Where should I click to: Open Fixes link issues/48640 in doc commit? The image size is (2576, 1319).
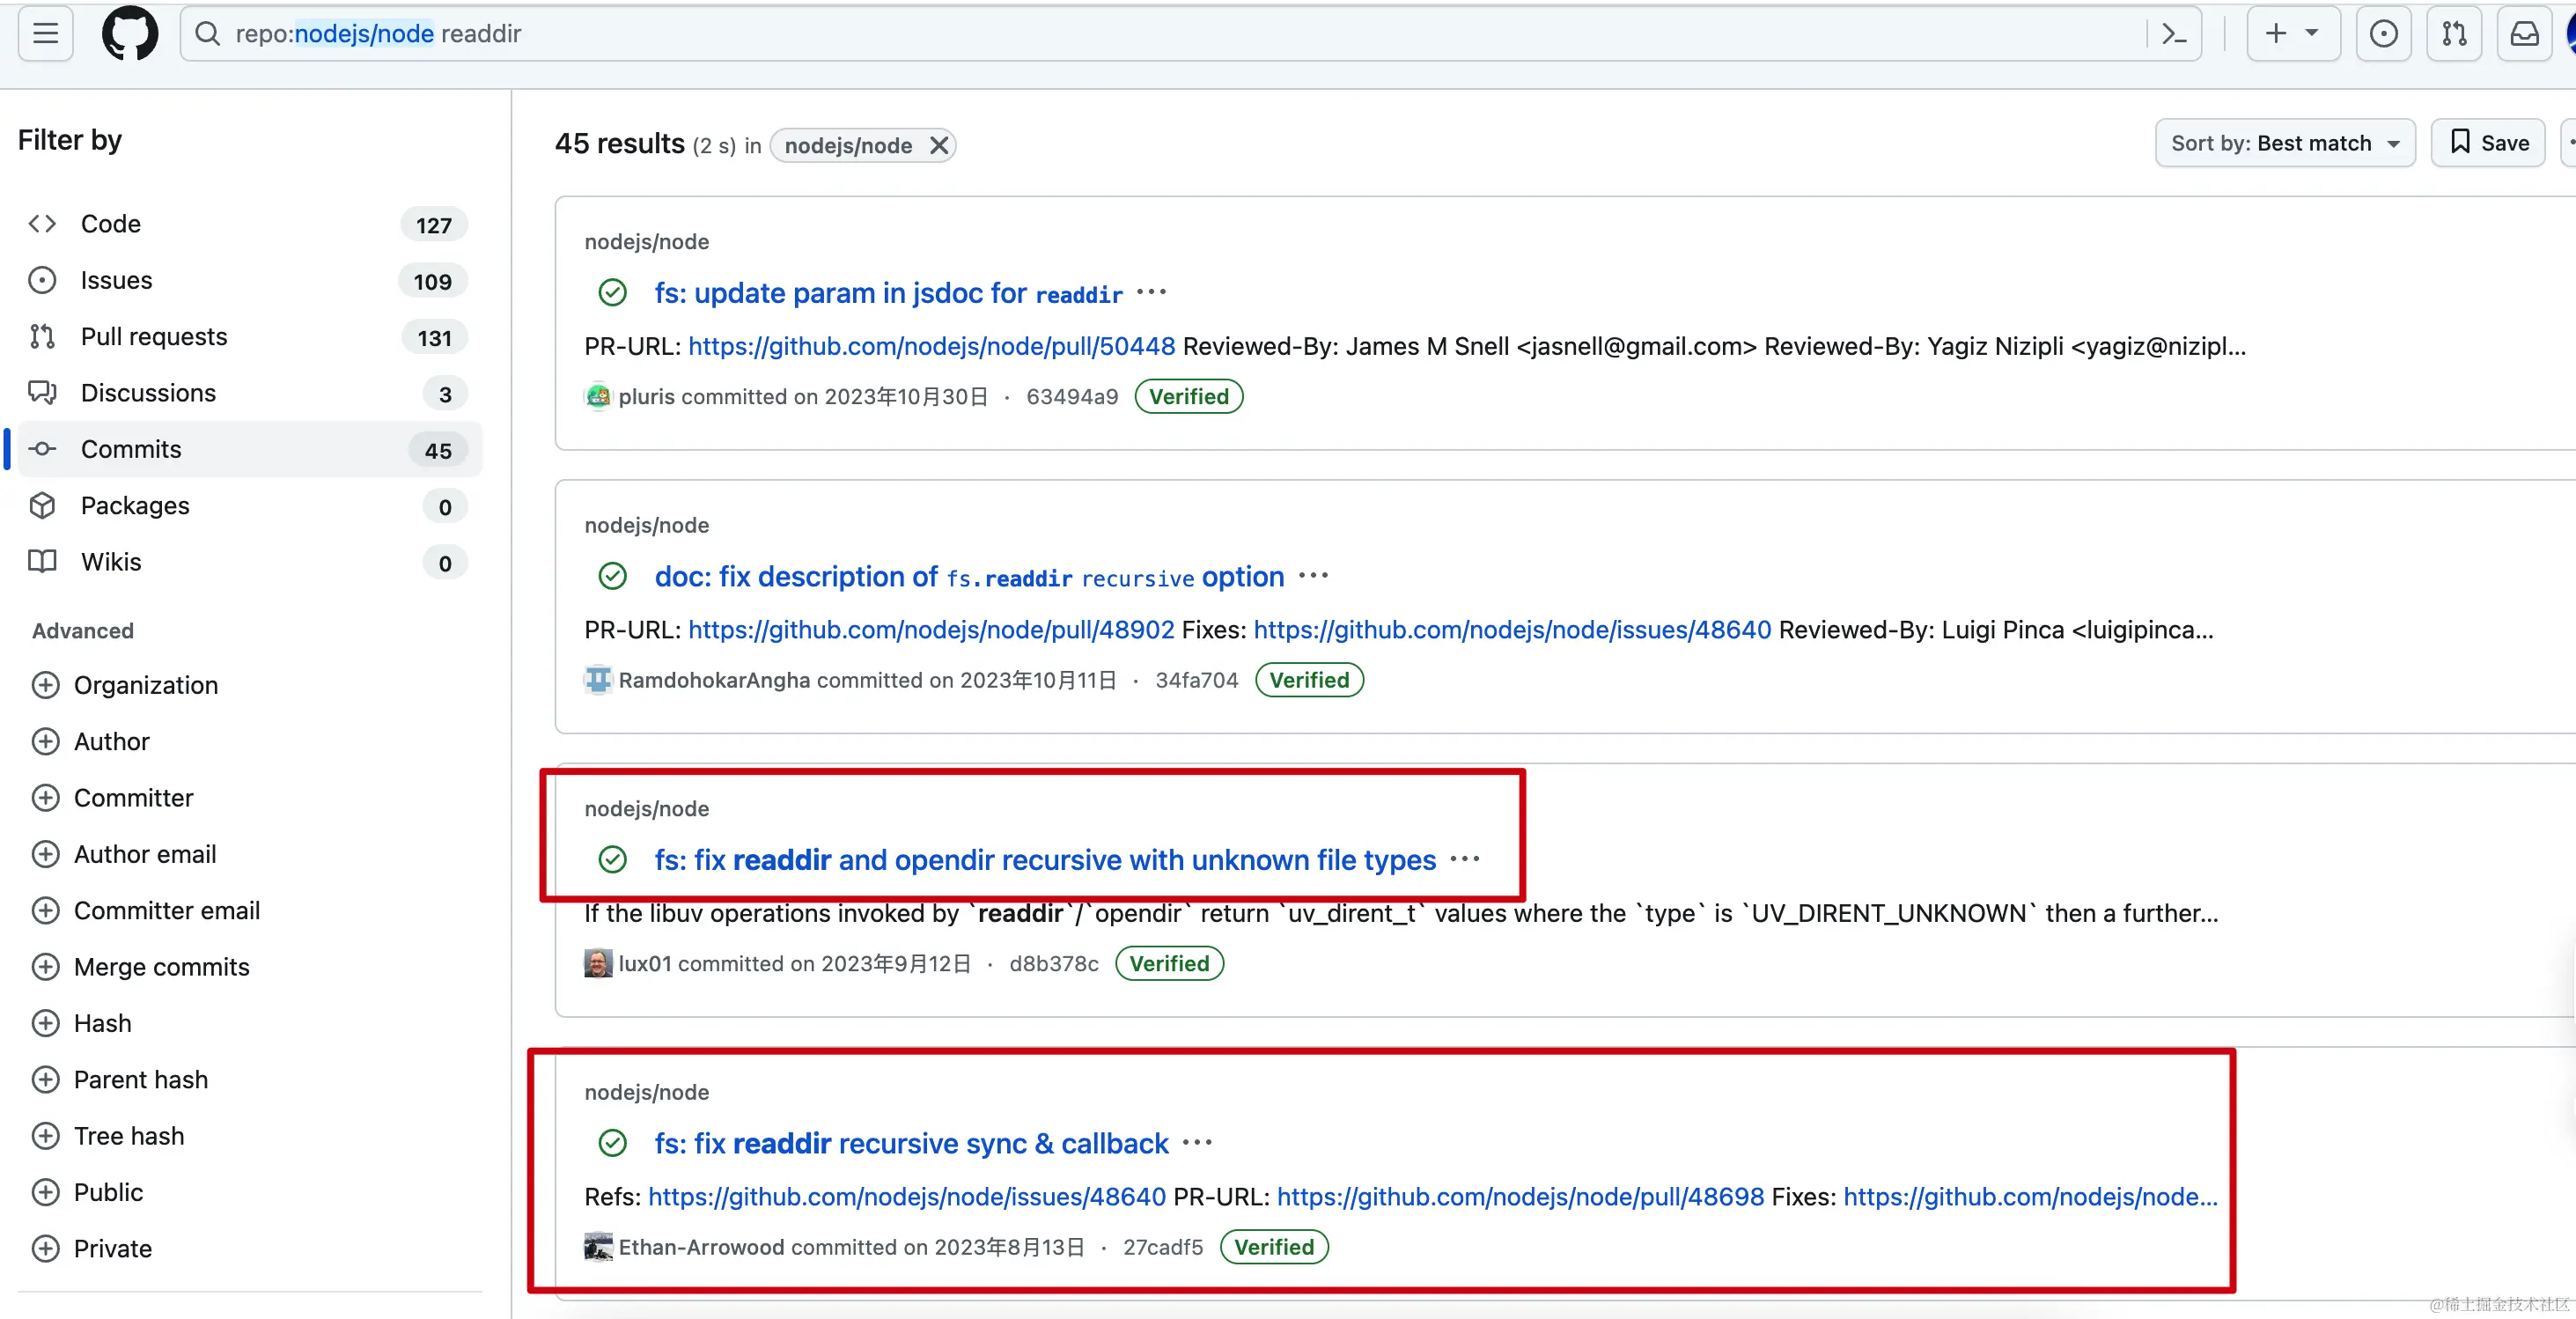pyautogui.click(x=1512, y=630)
